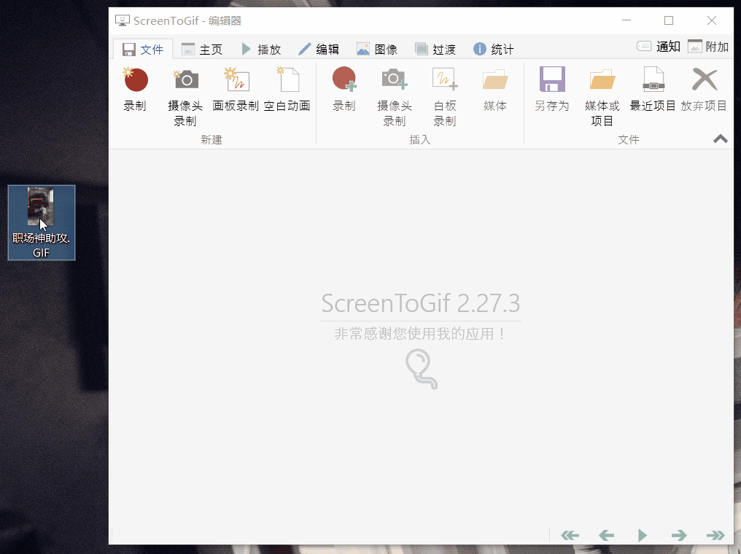Maximize the ScreenToGif editor window
The image size is (741, 554).
tap(669, 20)
